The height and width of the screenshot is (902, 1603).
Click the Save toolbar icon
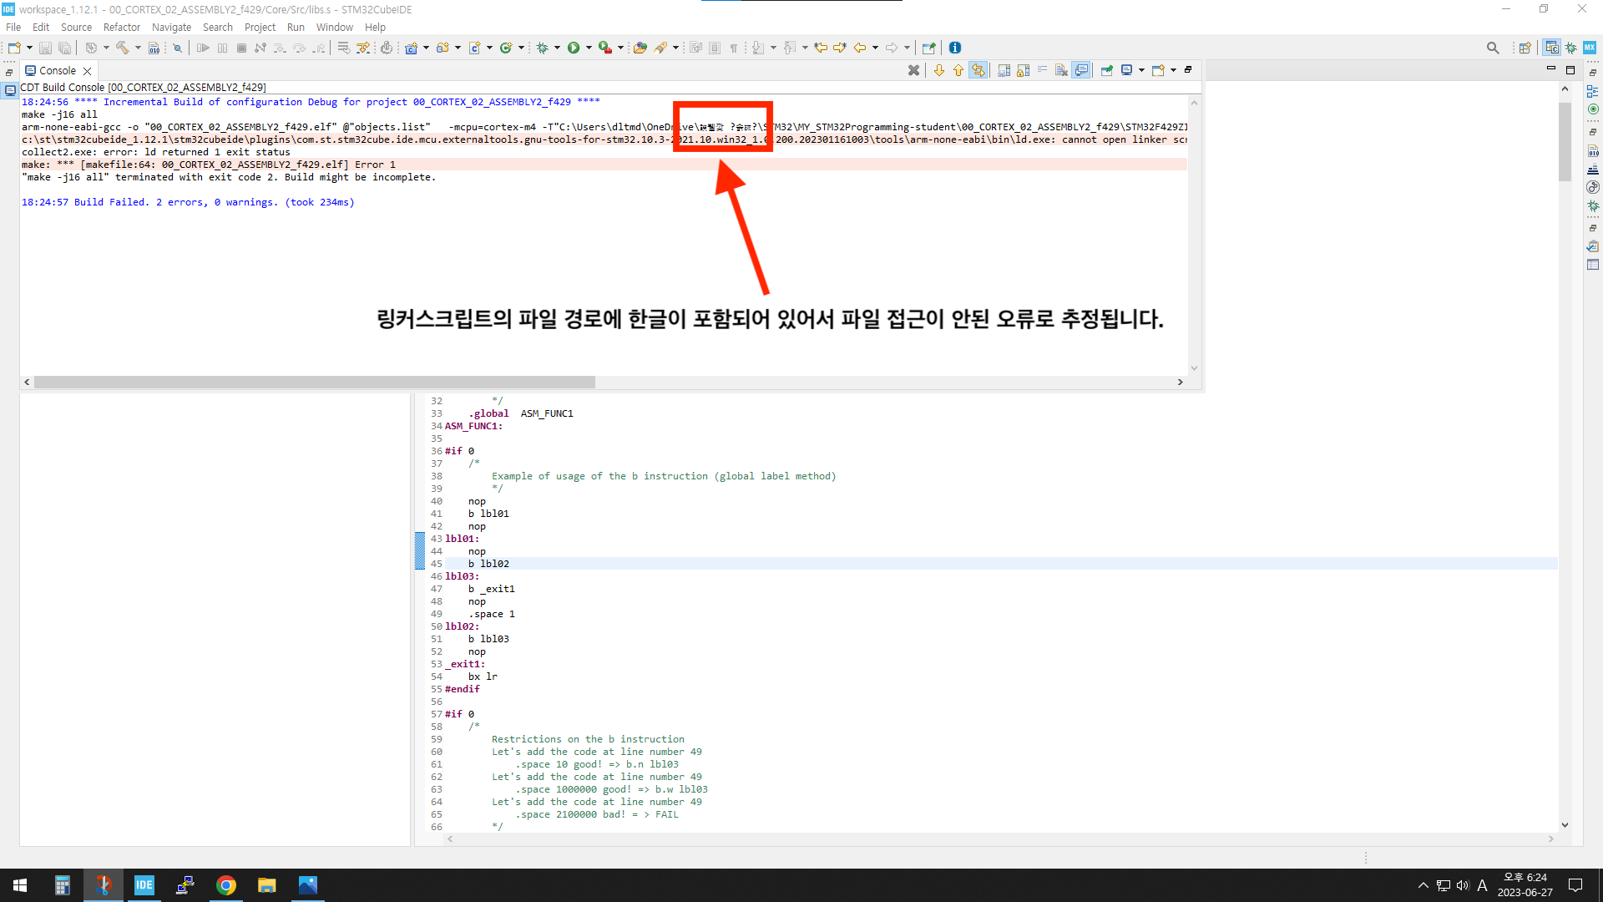[x=46, y=48]
